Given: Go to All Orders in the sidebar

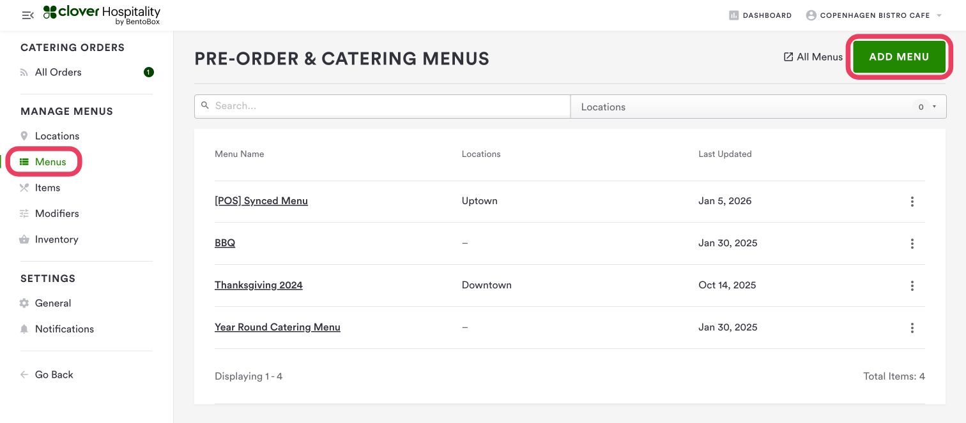Looking at the screenshot, I should click(58, 72).
